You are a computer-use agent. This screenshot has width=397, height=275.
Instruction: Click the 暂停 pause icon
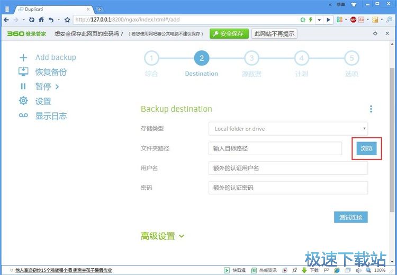[x=23, y=86]
